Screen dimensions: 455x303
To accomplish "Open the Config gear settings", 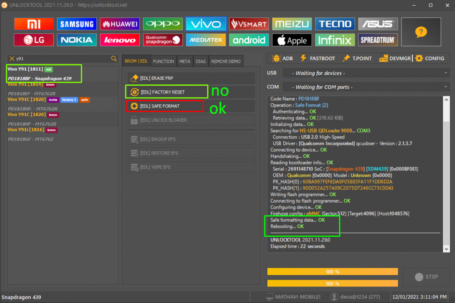I will [x=430, y=58].
